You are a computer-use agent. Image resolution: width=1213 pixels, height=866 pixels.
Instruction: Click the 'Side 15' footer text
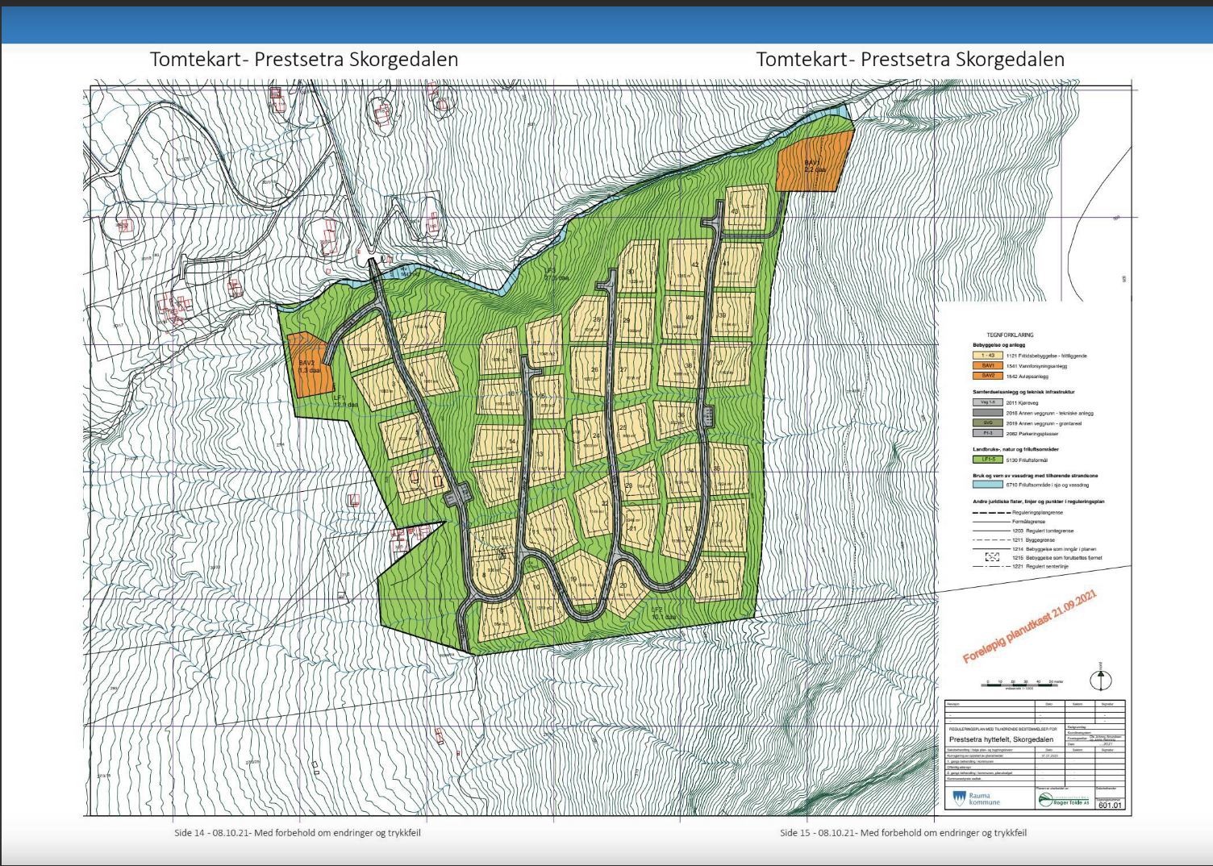point(902,832)
